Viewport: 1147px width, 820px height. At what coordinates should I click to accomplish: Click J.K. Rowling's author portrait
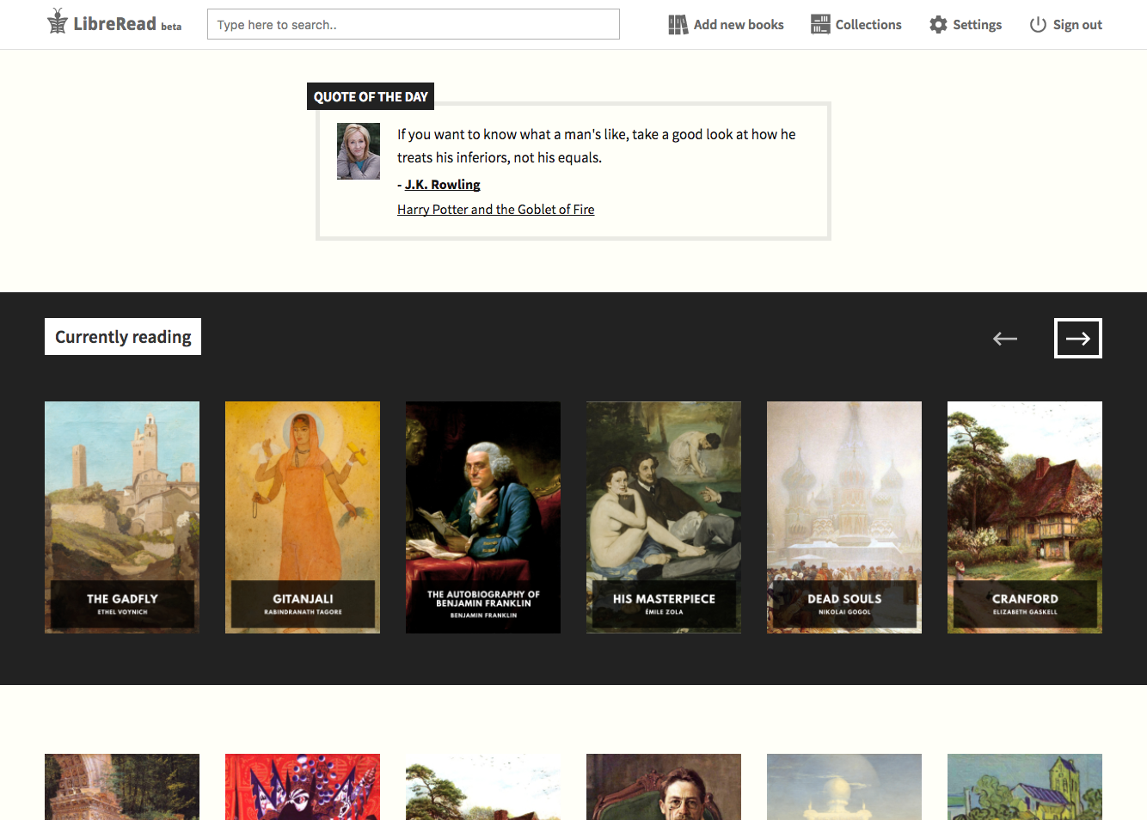359,151
